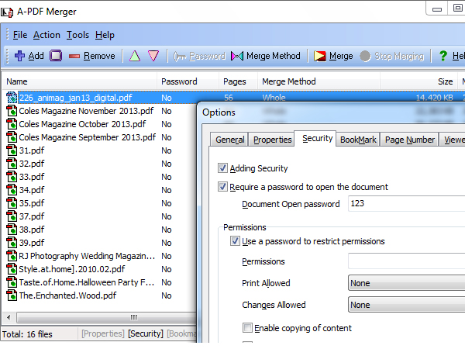Click the PDF icon next to 35.pdf

click(12, 203)
